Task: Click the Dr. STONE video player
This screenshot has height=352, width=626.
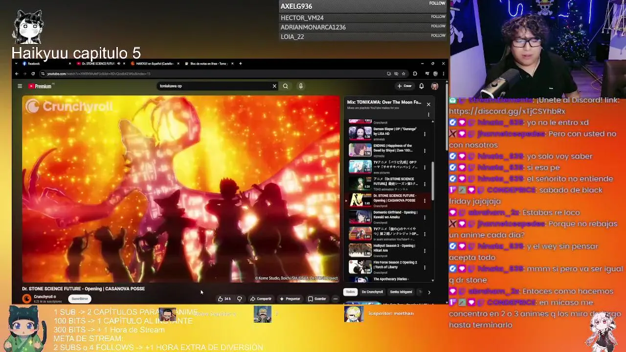Action: pos(180,189)
